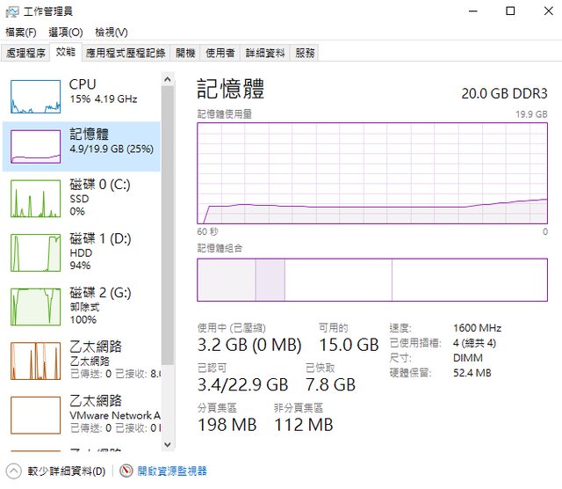Image resolution: width=562 pixels, height=489 pixels.
Task: Select the 記憶體 memory mini graph
Action: click(36, 146)
